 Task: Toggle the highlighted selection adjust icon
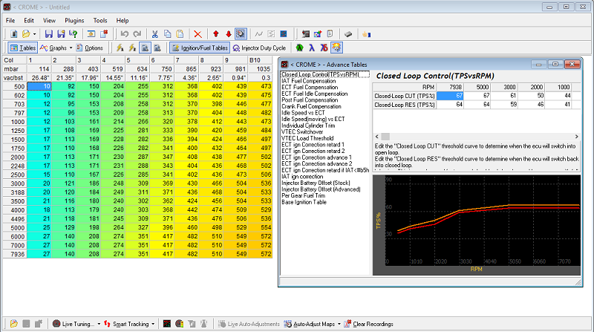coord(241,34)
